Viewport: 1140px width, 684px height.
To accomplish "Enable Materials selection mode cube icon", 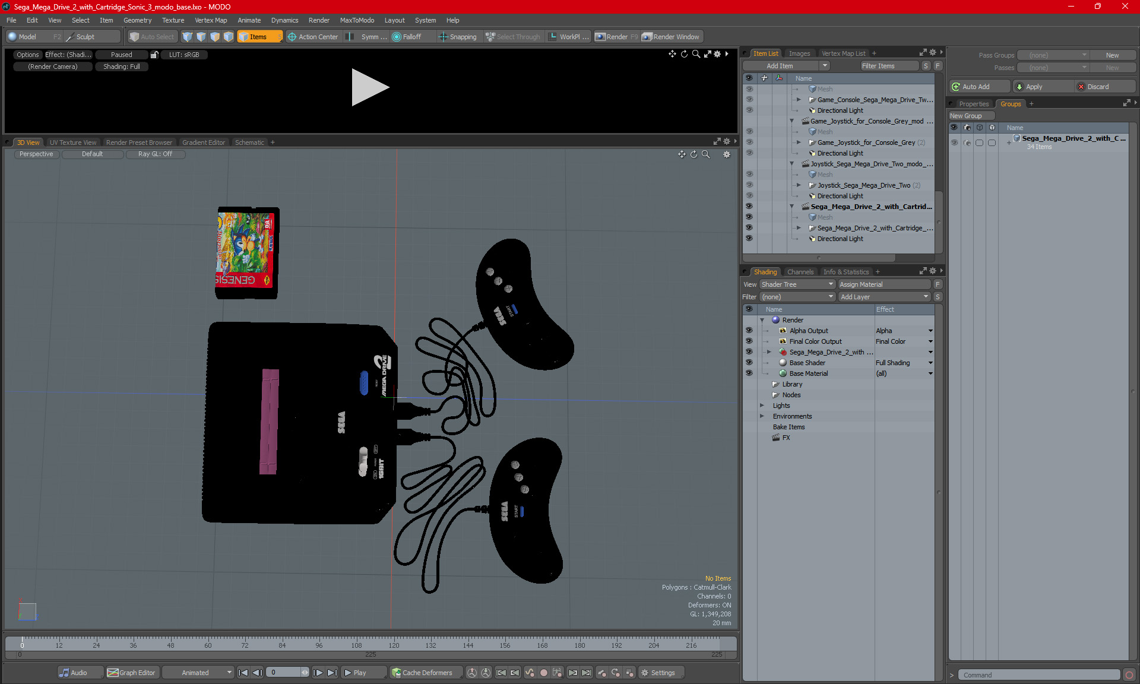I will point(229,37).
